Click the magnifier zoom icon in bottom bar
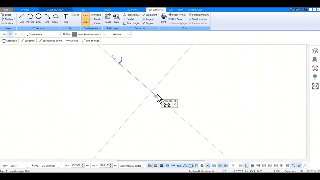 pos(305,165)
